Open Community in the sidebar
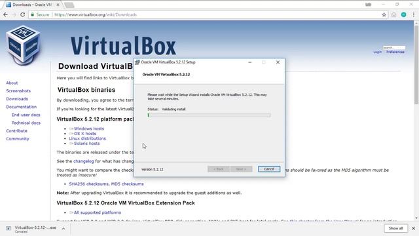The width and height of the screenshot is (419, 236). [18, 139]
